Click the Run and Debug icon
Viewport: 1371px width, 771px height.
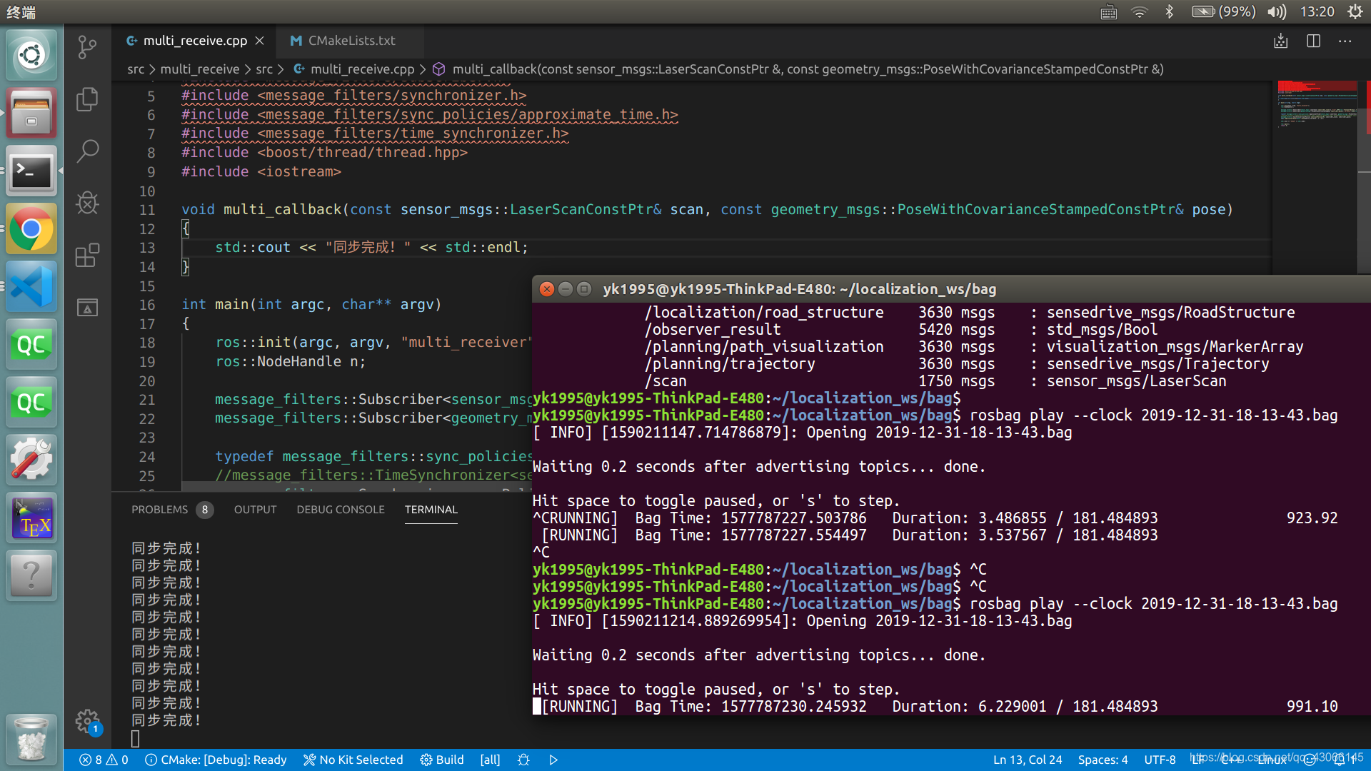click(x=88, y=201)
